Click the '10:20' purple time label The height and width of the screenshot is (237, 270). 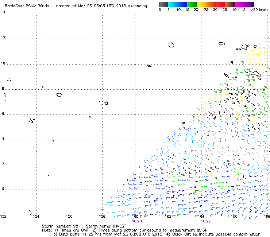[137, 221]
